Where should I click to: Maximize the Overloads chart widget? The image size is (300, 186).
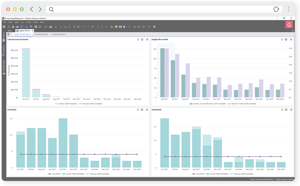[147, 110]
